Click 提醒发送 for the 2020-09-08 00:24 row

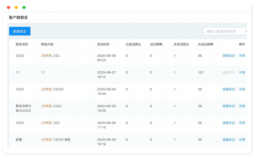tap(228, 56)
